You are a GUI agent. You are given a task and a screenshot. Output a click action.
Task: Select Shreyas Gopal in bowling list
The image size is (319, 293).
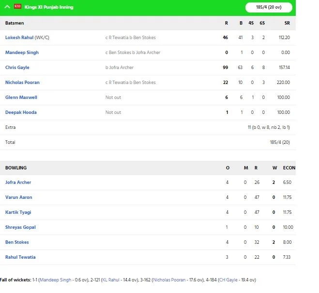(20, 227)
